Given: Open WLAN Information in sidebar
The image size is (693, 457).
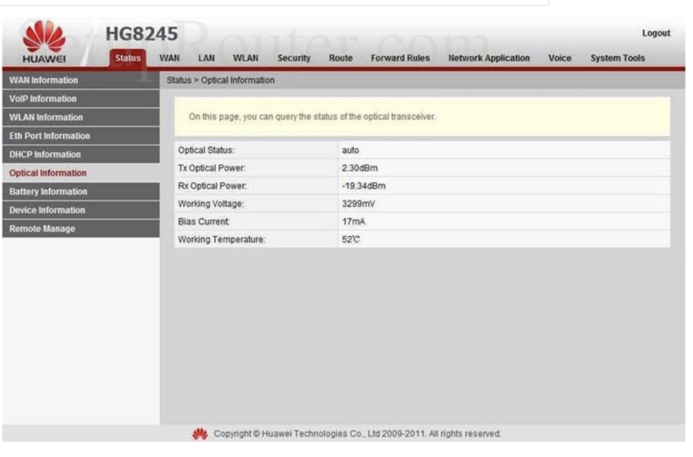Looking at the screenshot, I should tap(81, 117).
